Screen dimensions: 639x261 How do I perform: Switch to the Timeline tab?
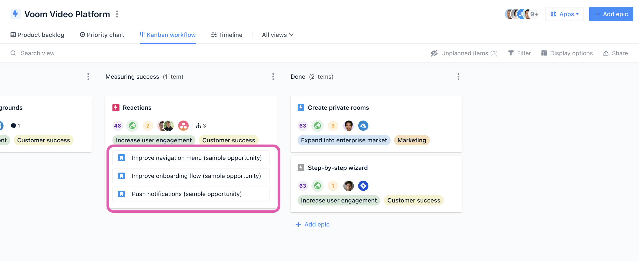[227, 35]
